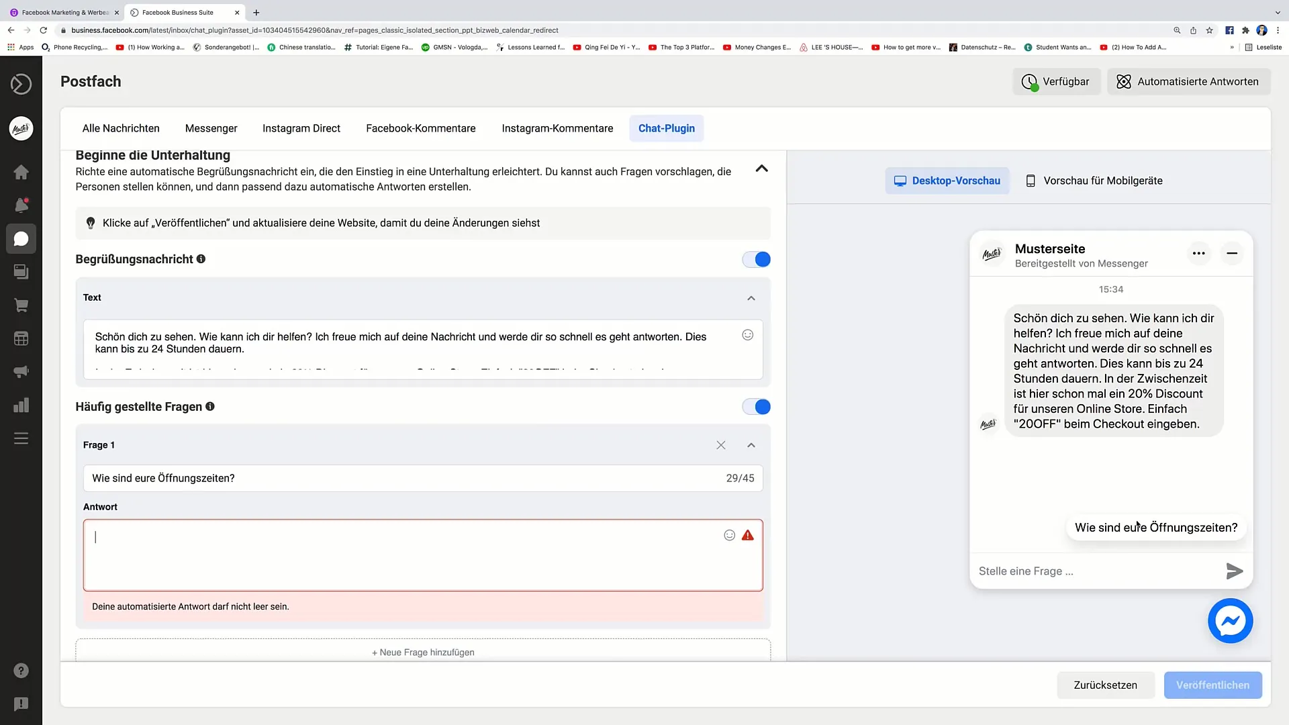Image resolution: width=1289 pixels, height=725 pixels.
Task: Switch to Messenger tab
Action: [211, 128]
